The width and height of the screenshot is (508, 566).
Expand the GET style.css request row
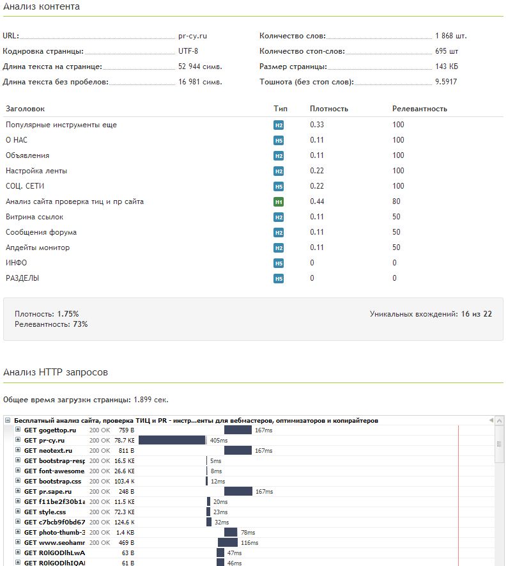pos(18,512)
